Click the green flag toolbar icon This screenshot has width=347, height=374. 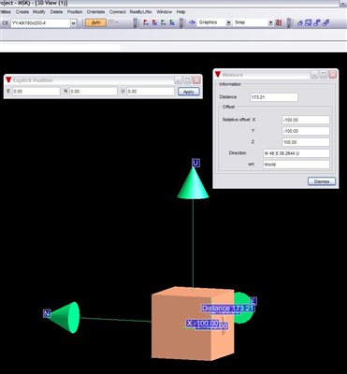[163, 22]
